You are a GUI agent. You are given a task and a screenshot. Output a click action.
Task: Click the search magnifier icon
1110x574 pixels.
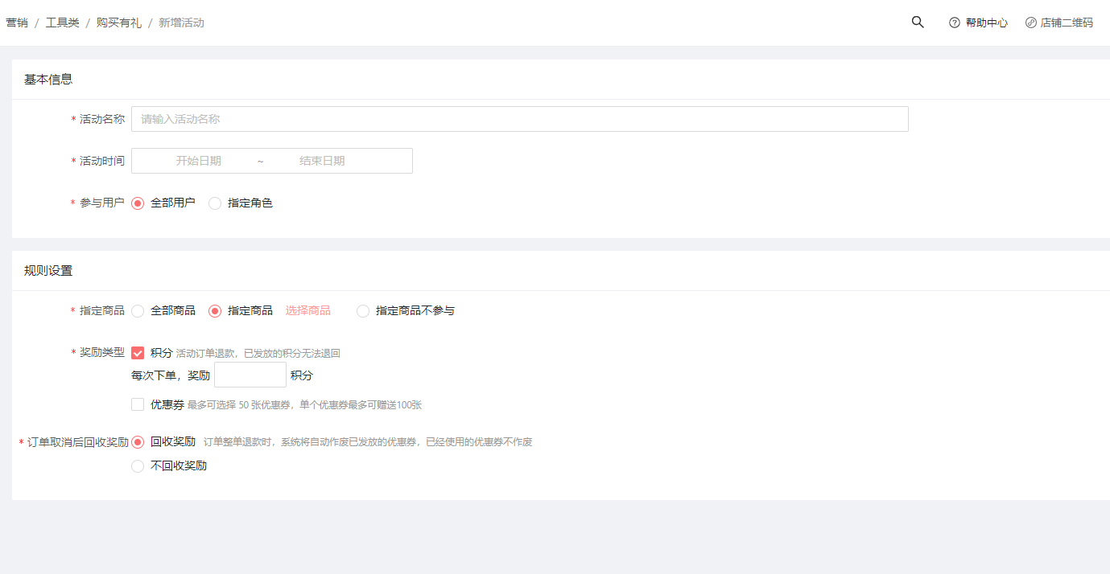click(x=917, y=23)
